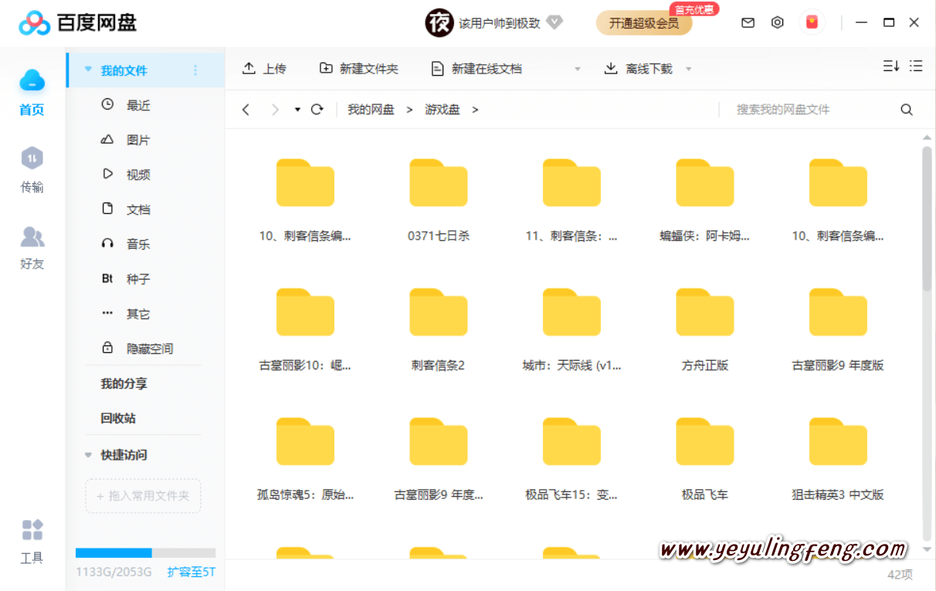Click the sort order icon
This screenshot has width=936, height=591.
(x=891, y=66)
